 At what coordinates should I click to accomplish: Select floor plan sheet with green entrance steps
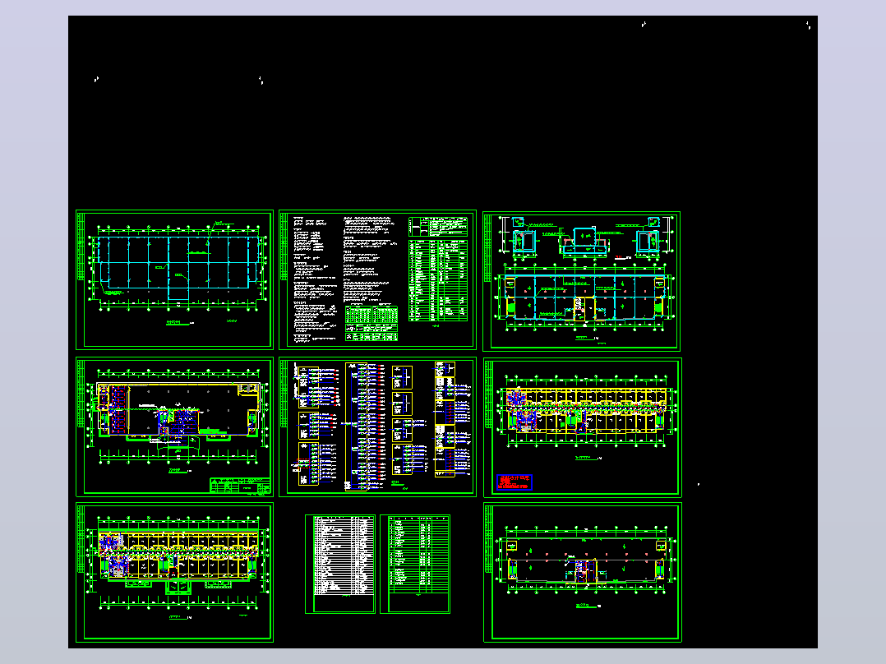pos(174,573)
